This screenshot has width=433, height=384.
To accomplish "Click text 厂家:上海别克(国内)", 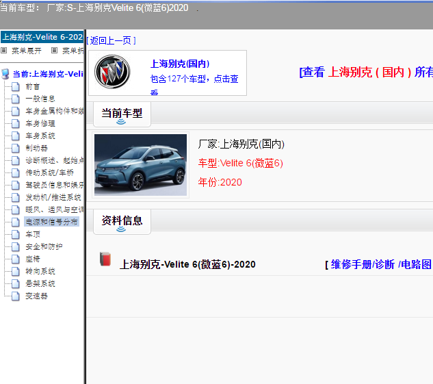I will pos(241,144).
